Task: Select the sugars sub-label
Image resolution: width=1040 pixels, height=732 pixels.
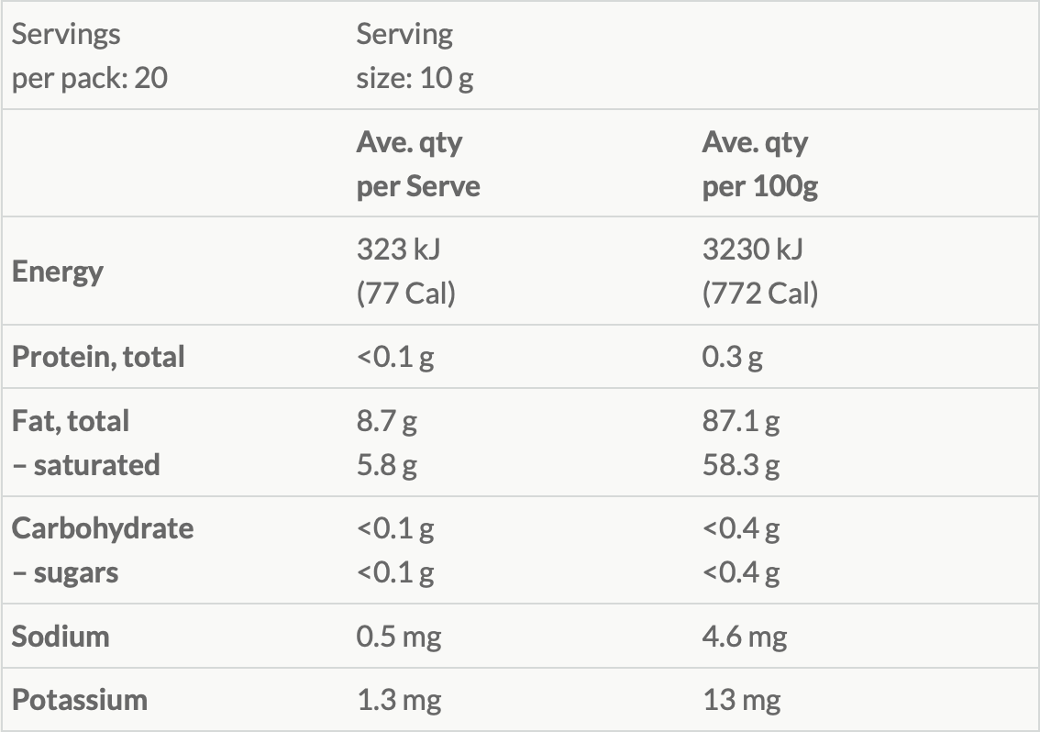Action: (65, 572)
